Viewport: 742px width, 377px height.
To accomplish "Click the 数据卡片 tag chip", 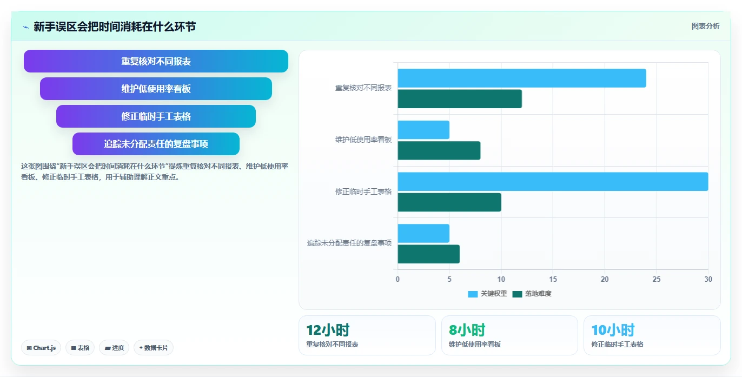I will tap(154, 348).
